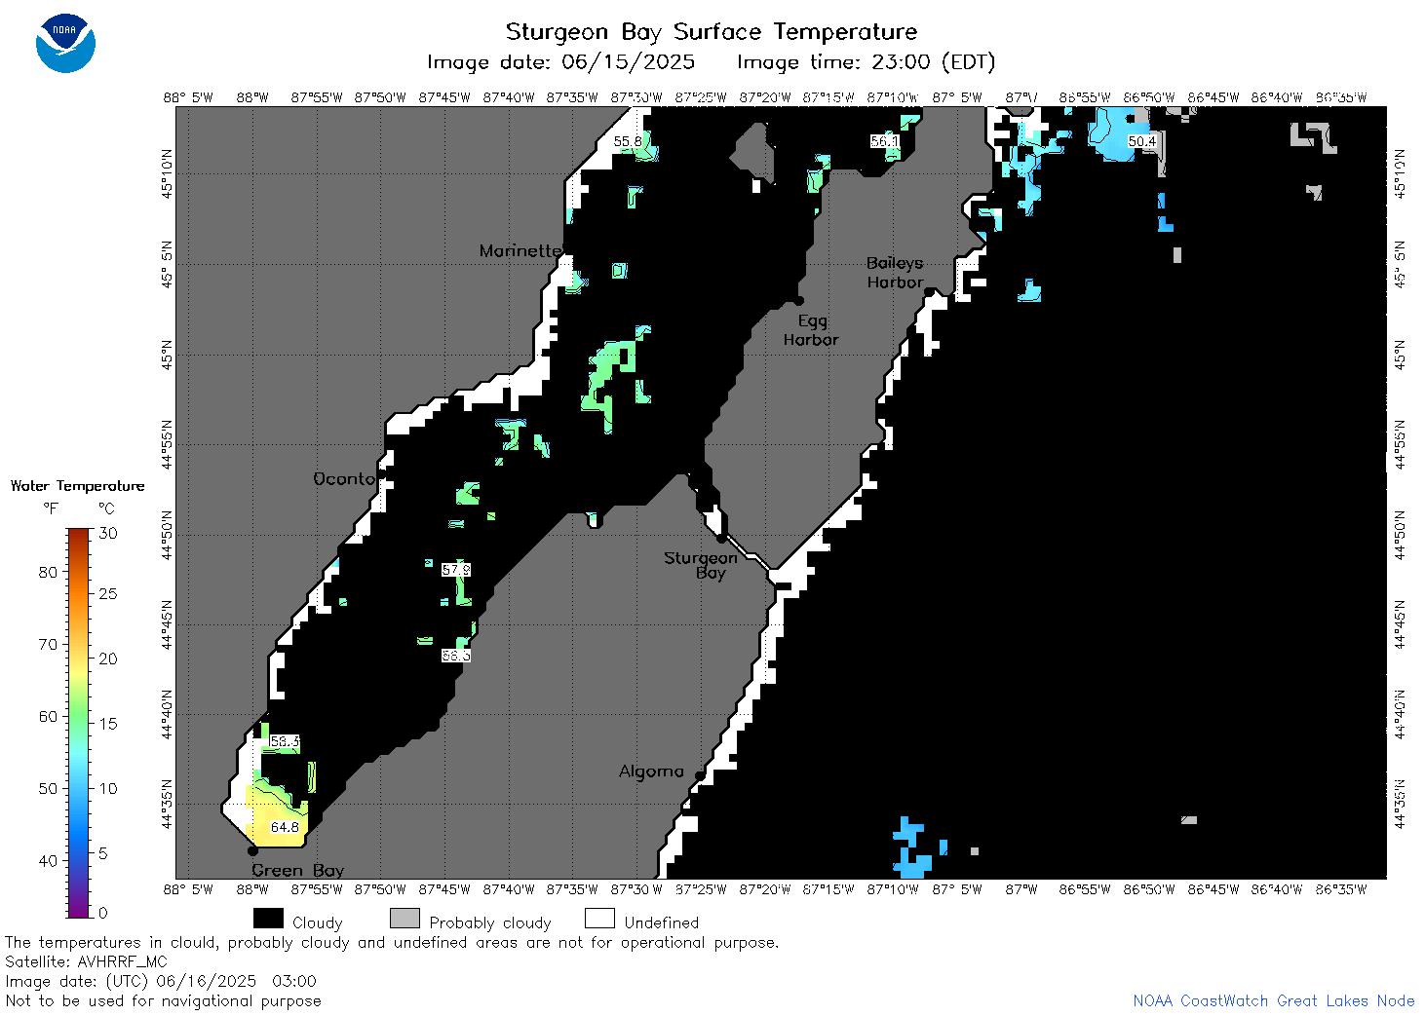Click 'Image date: (UTC) 06/16/2025 03:00'
This screenshot has width=1425, height=1016.
tap(161, 981)
